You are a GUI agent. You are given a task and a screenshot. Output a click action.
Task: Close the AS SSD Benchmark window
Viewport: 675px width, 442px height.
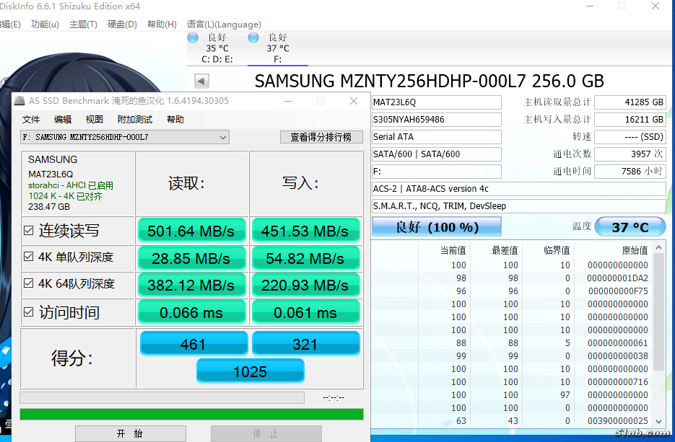354,101
